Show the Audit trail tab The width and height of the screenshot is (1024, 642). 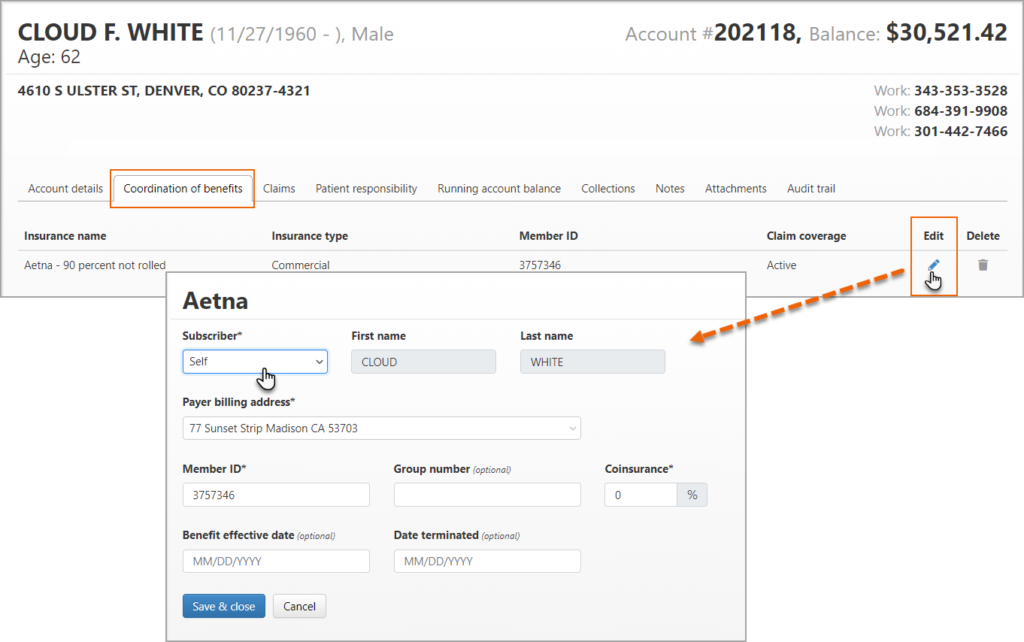[x=810, y=189]
